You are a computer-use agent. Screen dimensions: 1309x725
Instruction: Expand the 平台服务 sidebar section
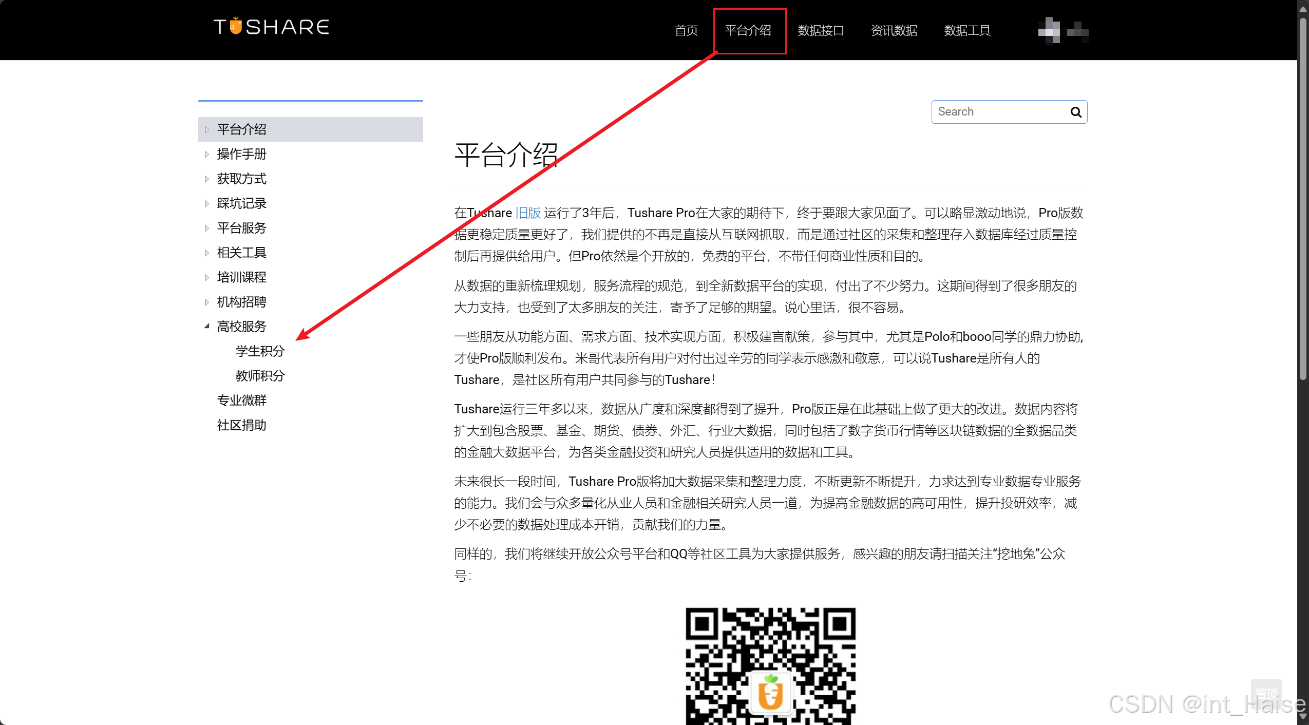pyautogui.click(x=207, y=228)
